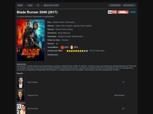Click Ryan Gosling's photo thumbnail
The height and width of the screenshot is (114, 153).
pos(21,82)
